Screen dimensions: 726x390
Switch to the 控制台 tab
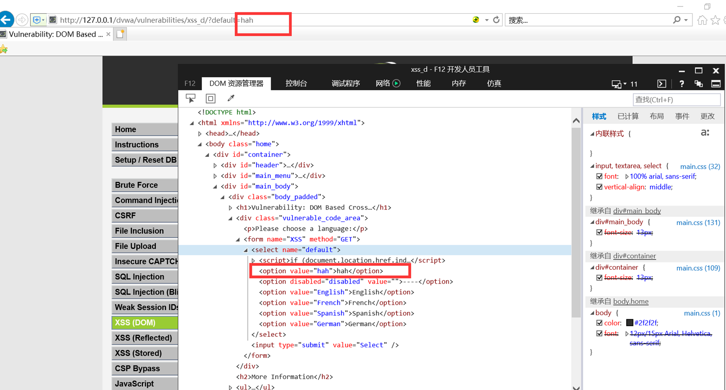pos(296,83)
